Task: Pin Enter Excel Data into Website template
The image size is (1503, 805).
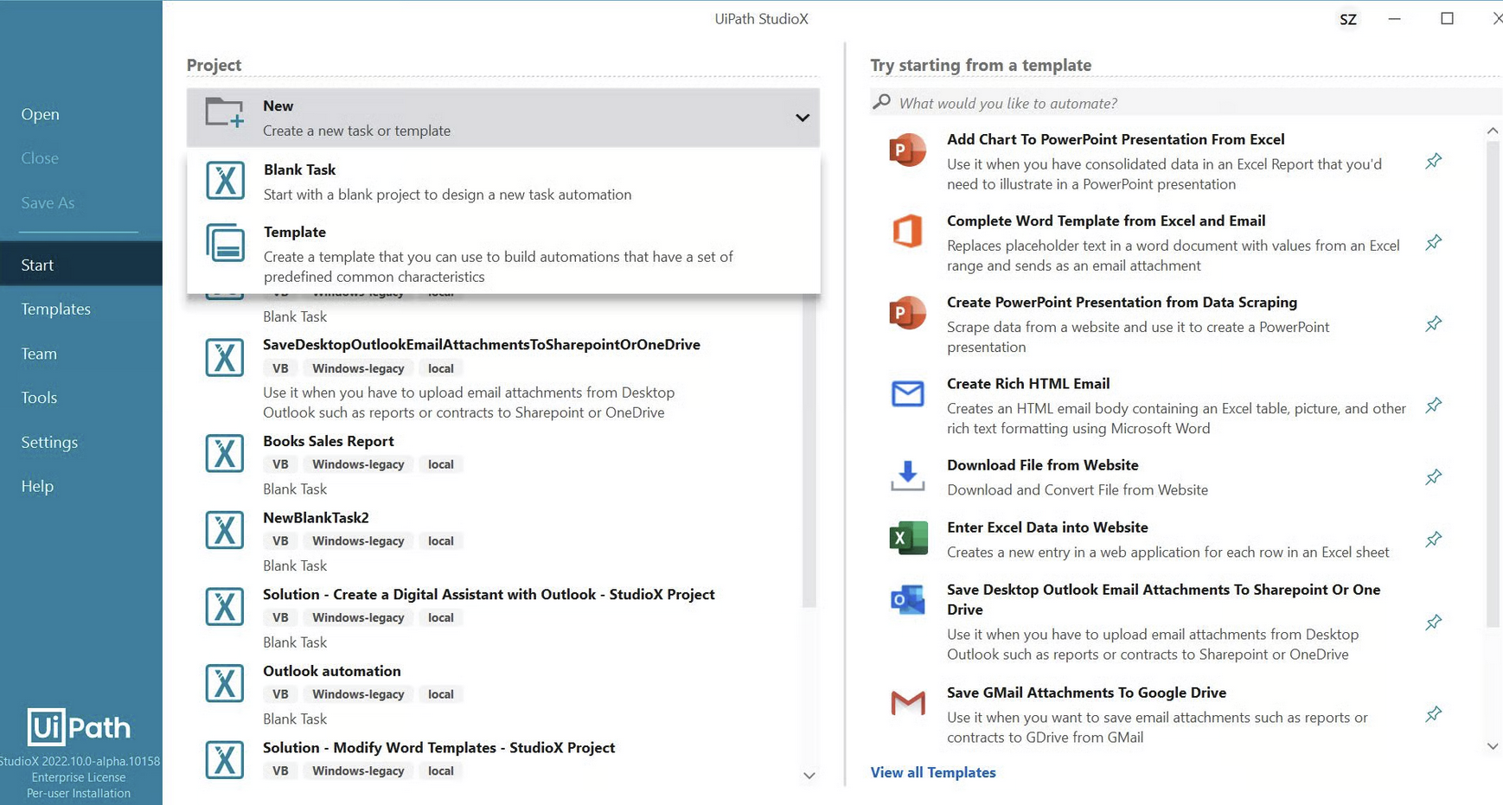Action: (x=1434, y=540)
